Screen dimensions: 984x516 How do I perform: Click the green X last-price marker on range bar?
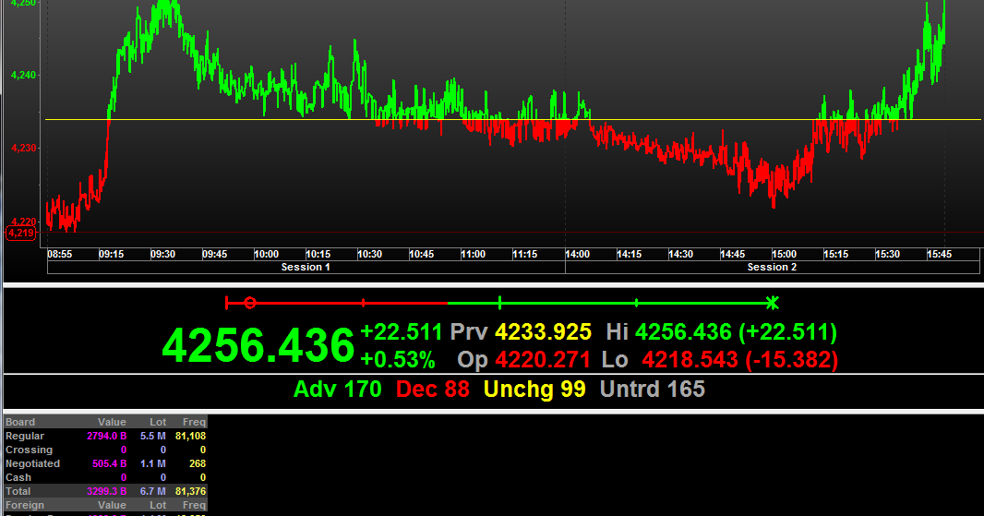tap(773, 303)
